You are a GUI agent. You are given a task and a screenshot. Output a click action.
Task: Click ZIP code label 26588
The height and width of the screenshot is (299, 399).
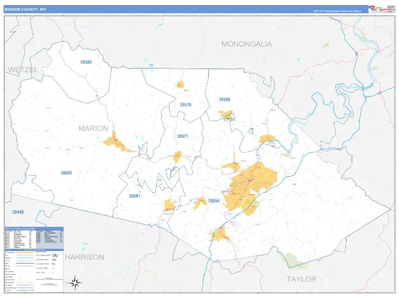point(224,100)
